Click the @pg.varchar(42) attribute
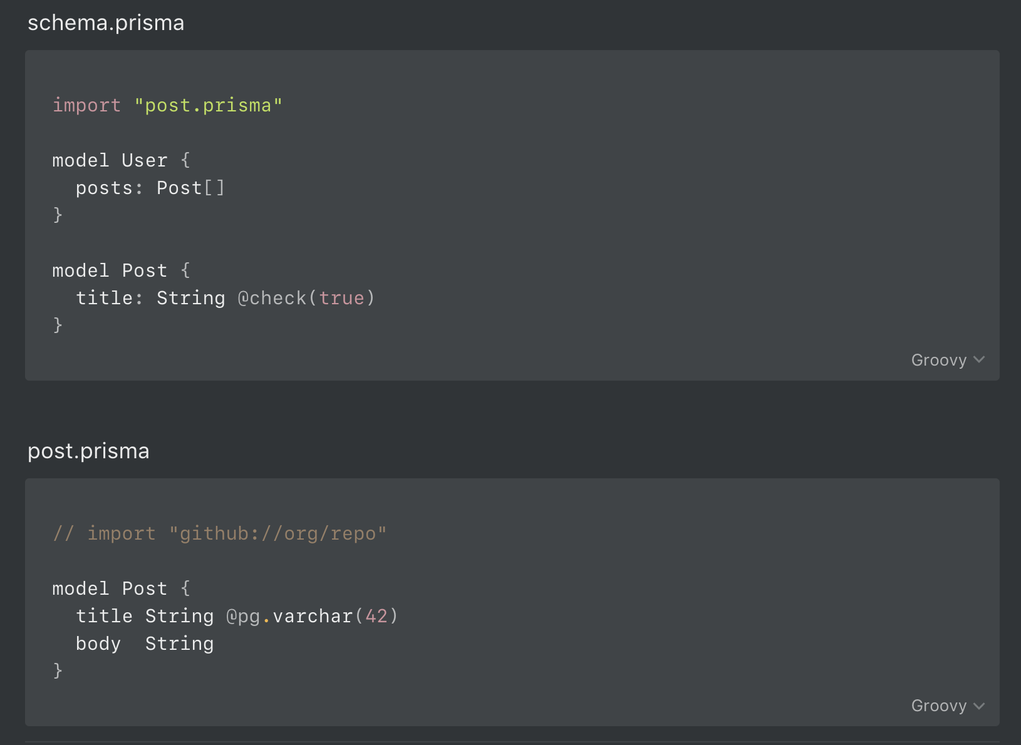1021x745 pixels. (x=311, y=616)
